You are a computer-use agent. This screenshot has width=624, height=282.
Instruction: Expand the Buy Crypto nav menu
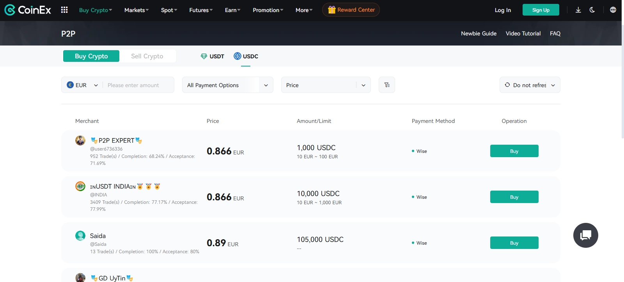tap(96, 10)
